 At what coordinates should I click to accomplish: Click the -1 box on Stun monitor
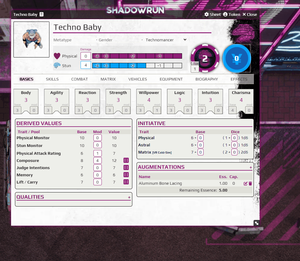coord(159,66)
